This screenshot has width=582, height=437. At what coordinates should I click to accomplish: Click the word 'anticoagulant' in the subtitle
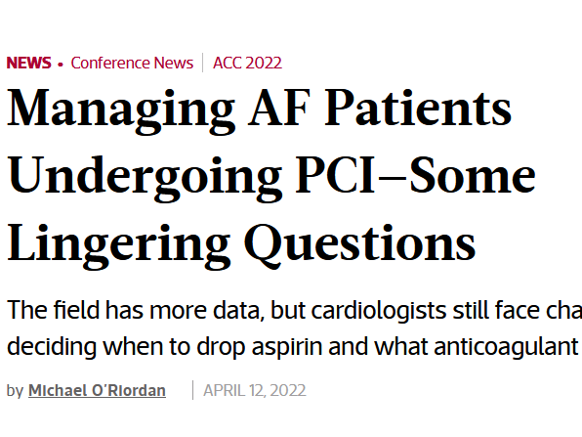click(x=507, y=347)
